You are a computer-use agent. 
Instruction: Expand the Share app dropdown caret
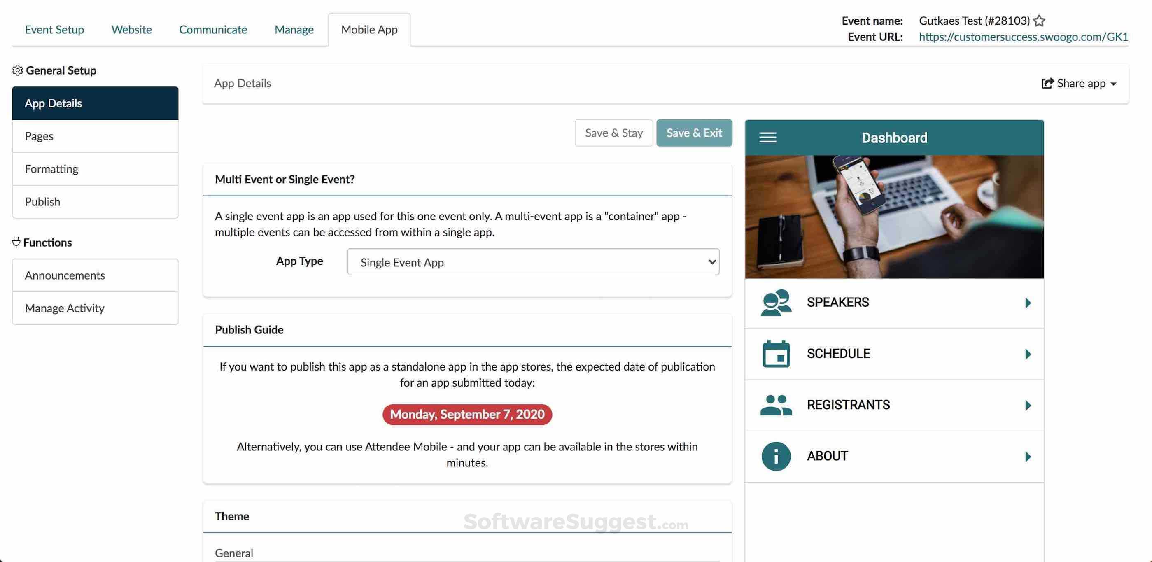click(1113, 84)
